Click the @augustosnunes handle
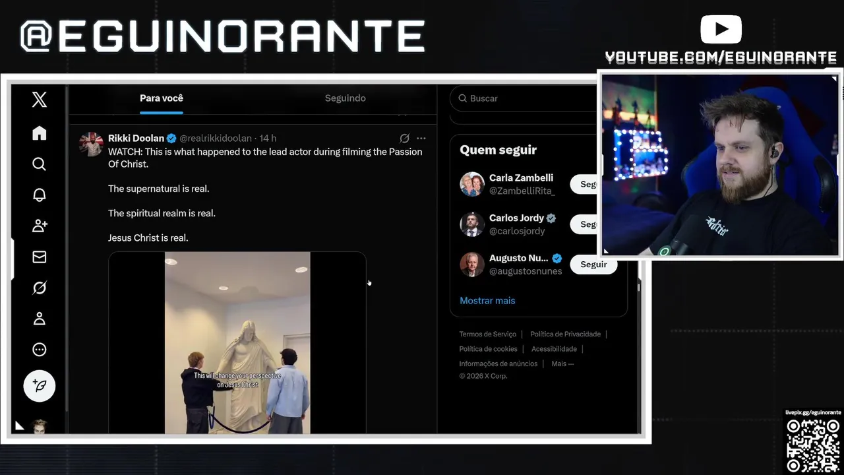Image resolution: width=844 pixels, height=475 pixels. coord(526,271)
